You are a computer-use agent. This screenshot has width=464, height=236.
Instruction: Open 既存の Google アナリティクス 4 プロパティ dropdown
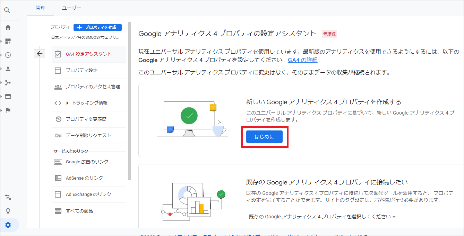[x=322, y=217]
